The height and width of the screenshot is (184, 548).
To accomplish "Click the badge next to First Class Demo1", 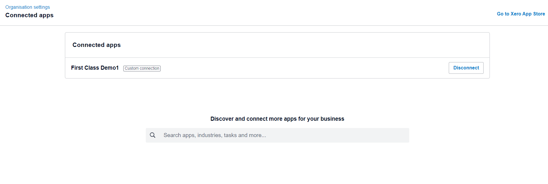I will tap(142, 68).
